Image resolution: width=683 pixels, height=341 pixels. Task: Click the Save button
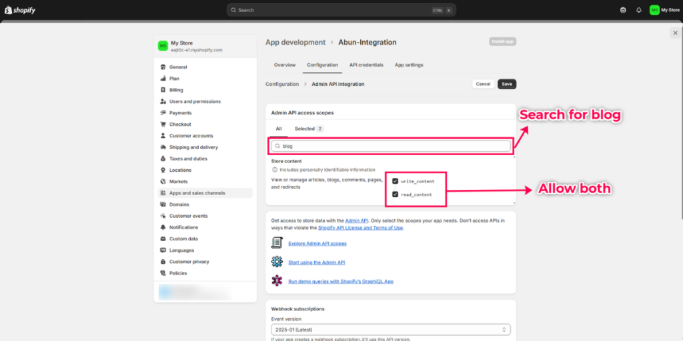tap(507, 84)
